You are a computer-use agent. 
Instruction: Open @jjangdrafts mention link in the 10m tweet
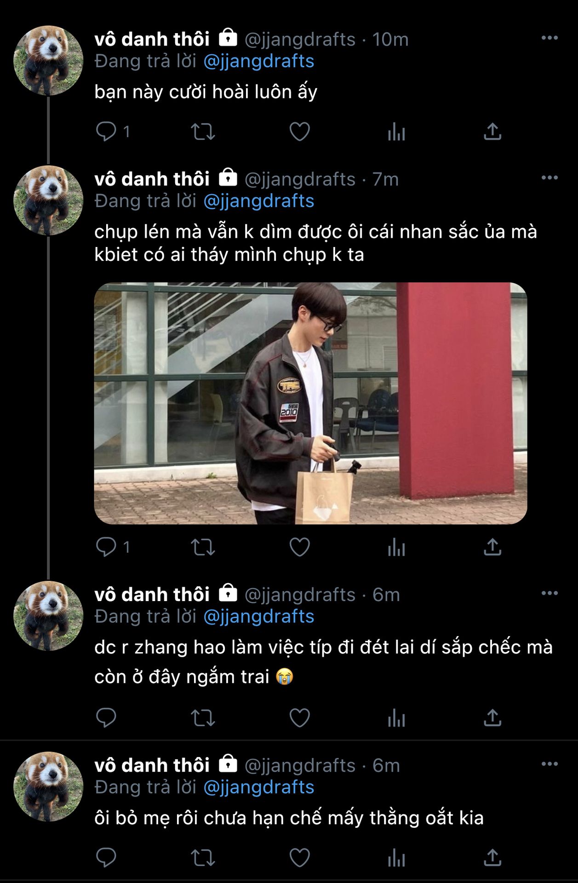258,61
